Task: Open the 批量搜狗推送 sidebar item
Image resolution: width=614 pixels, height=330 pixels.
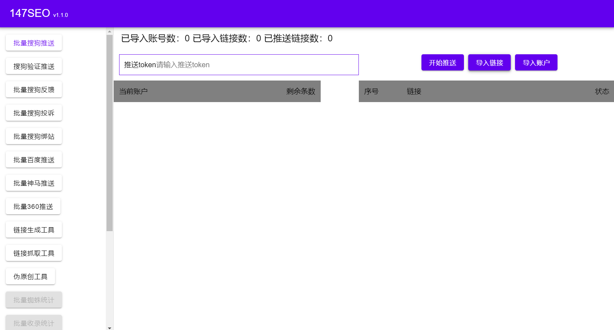Action: [34, 43]
